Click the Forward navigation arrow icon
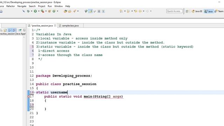Viewport: 224px width, 126px height. (x=147, y=11)
